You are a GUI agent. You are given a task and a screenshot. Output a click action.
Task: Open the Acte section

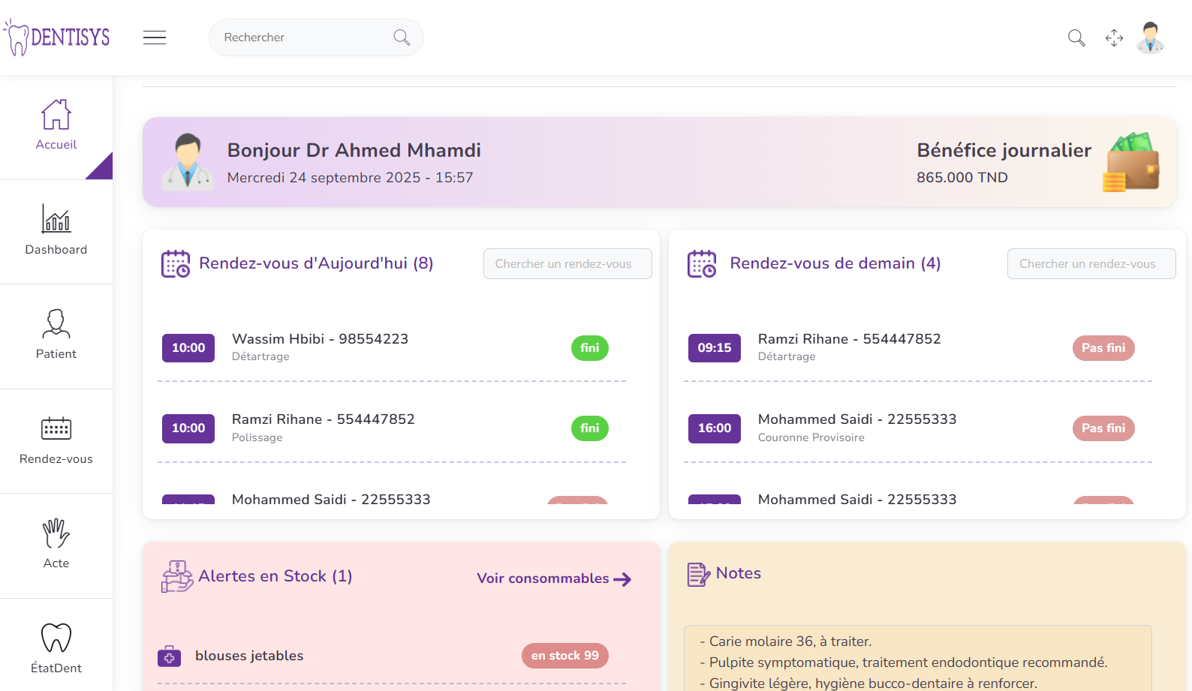56,545
